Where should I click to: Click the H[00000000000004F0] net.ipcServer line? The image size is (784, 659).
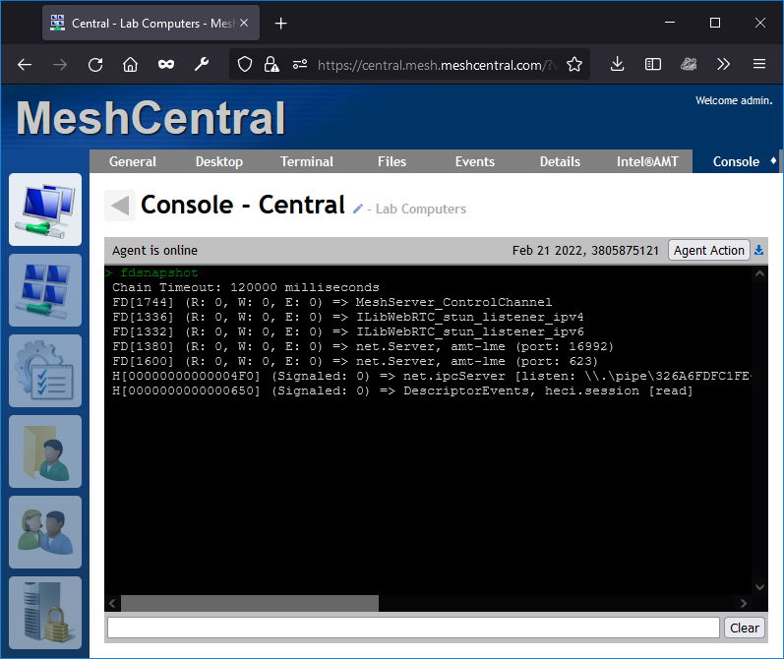[431, 376]
